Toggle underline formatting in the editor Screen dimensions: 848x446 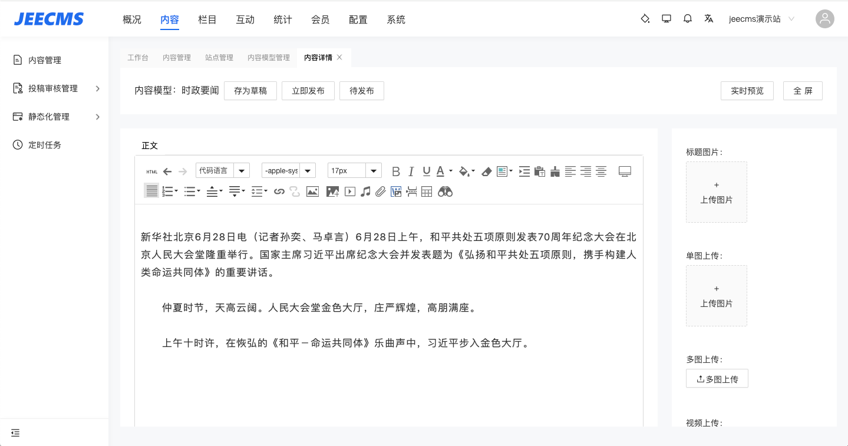coord(427,171)
